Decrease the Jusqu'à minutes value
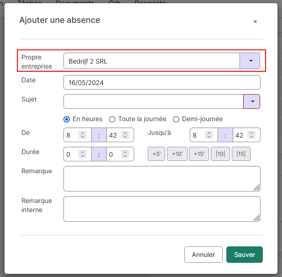Image resolution: width=282 pixels, height=277 pixels. pos(251,137)
